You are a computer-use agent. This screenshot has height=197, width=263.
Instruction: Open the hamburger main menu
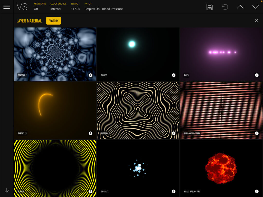tap(7, 7)
